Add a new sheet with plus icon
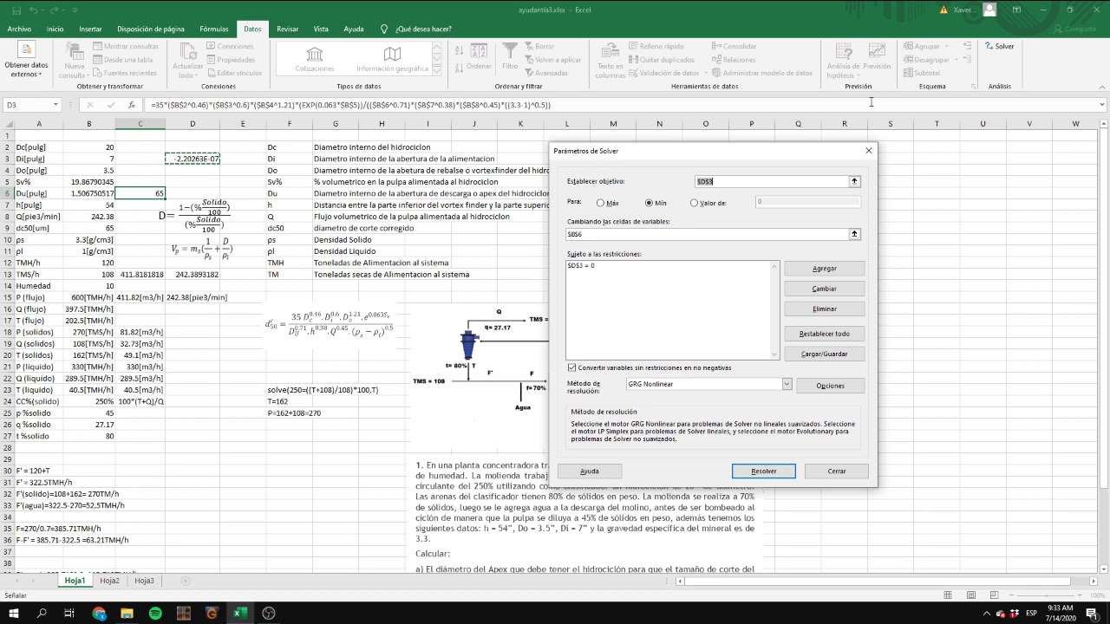 tap(185, 581)
